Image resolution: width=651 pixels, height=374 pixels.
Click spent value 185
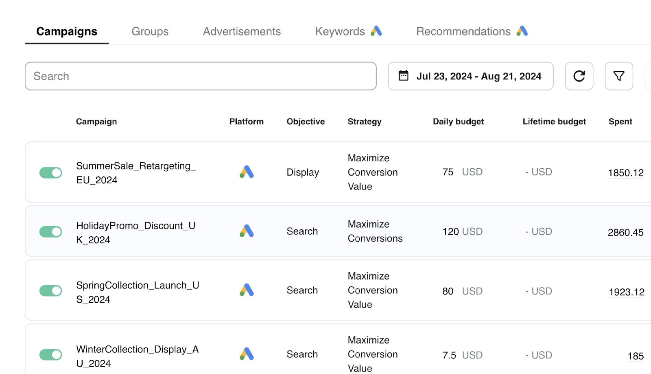point(636,356)
